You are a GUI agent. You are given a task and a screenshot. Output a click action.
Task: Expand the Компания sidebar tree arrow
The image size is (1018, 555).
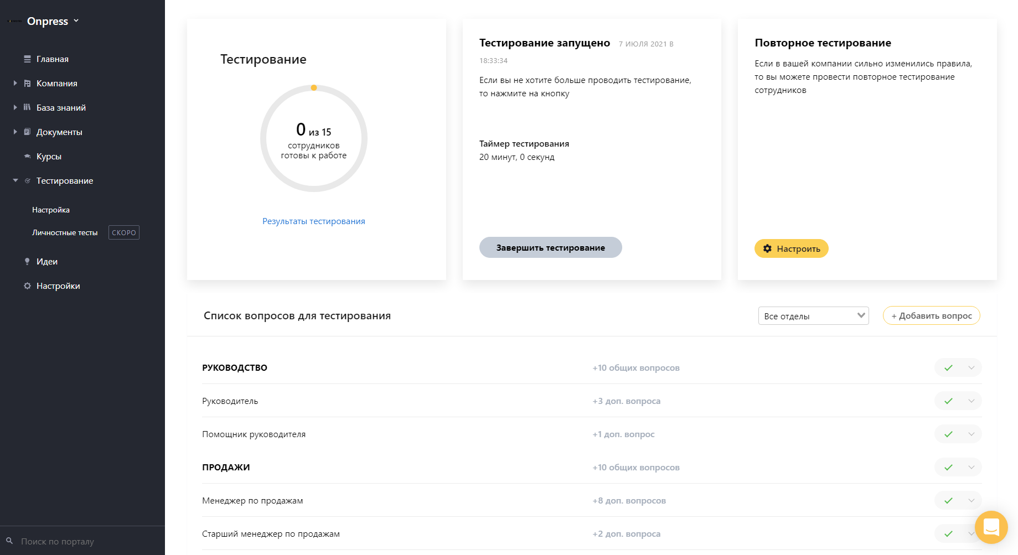[x=15, y=84]
